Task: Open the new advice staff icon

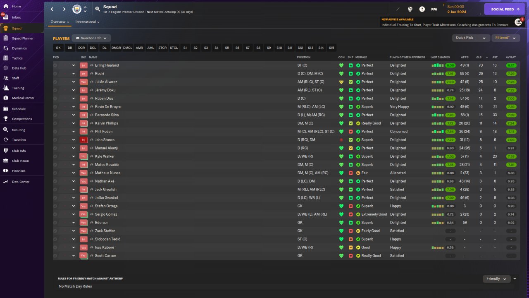Action: coord(518,22)
